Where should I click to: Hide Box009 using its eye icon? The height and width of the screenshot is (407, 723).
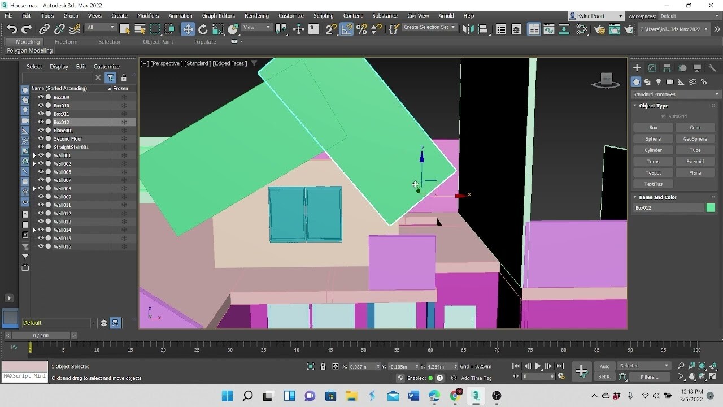41,97
